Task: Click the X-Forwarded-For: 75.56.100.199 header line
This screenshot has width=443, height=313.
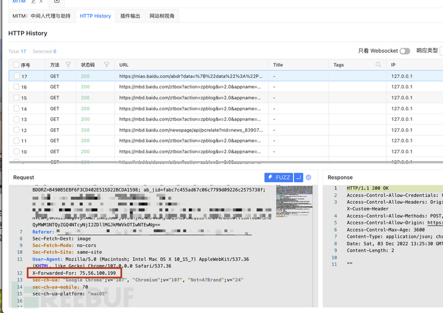Action: tap(74, 273)
